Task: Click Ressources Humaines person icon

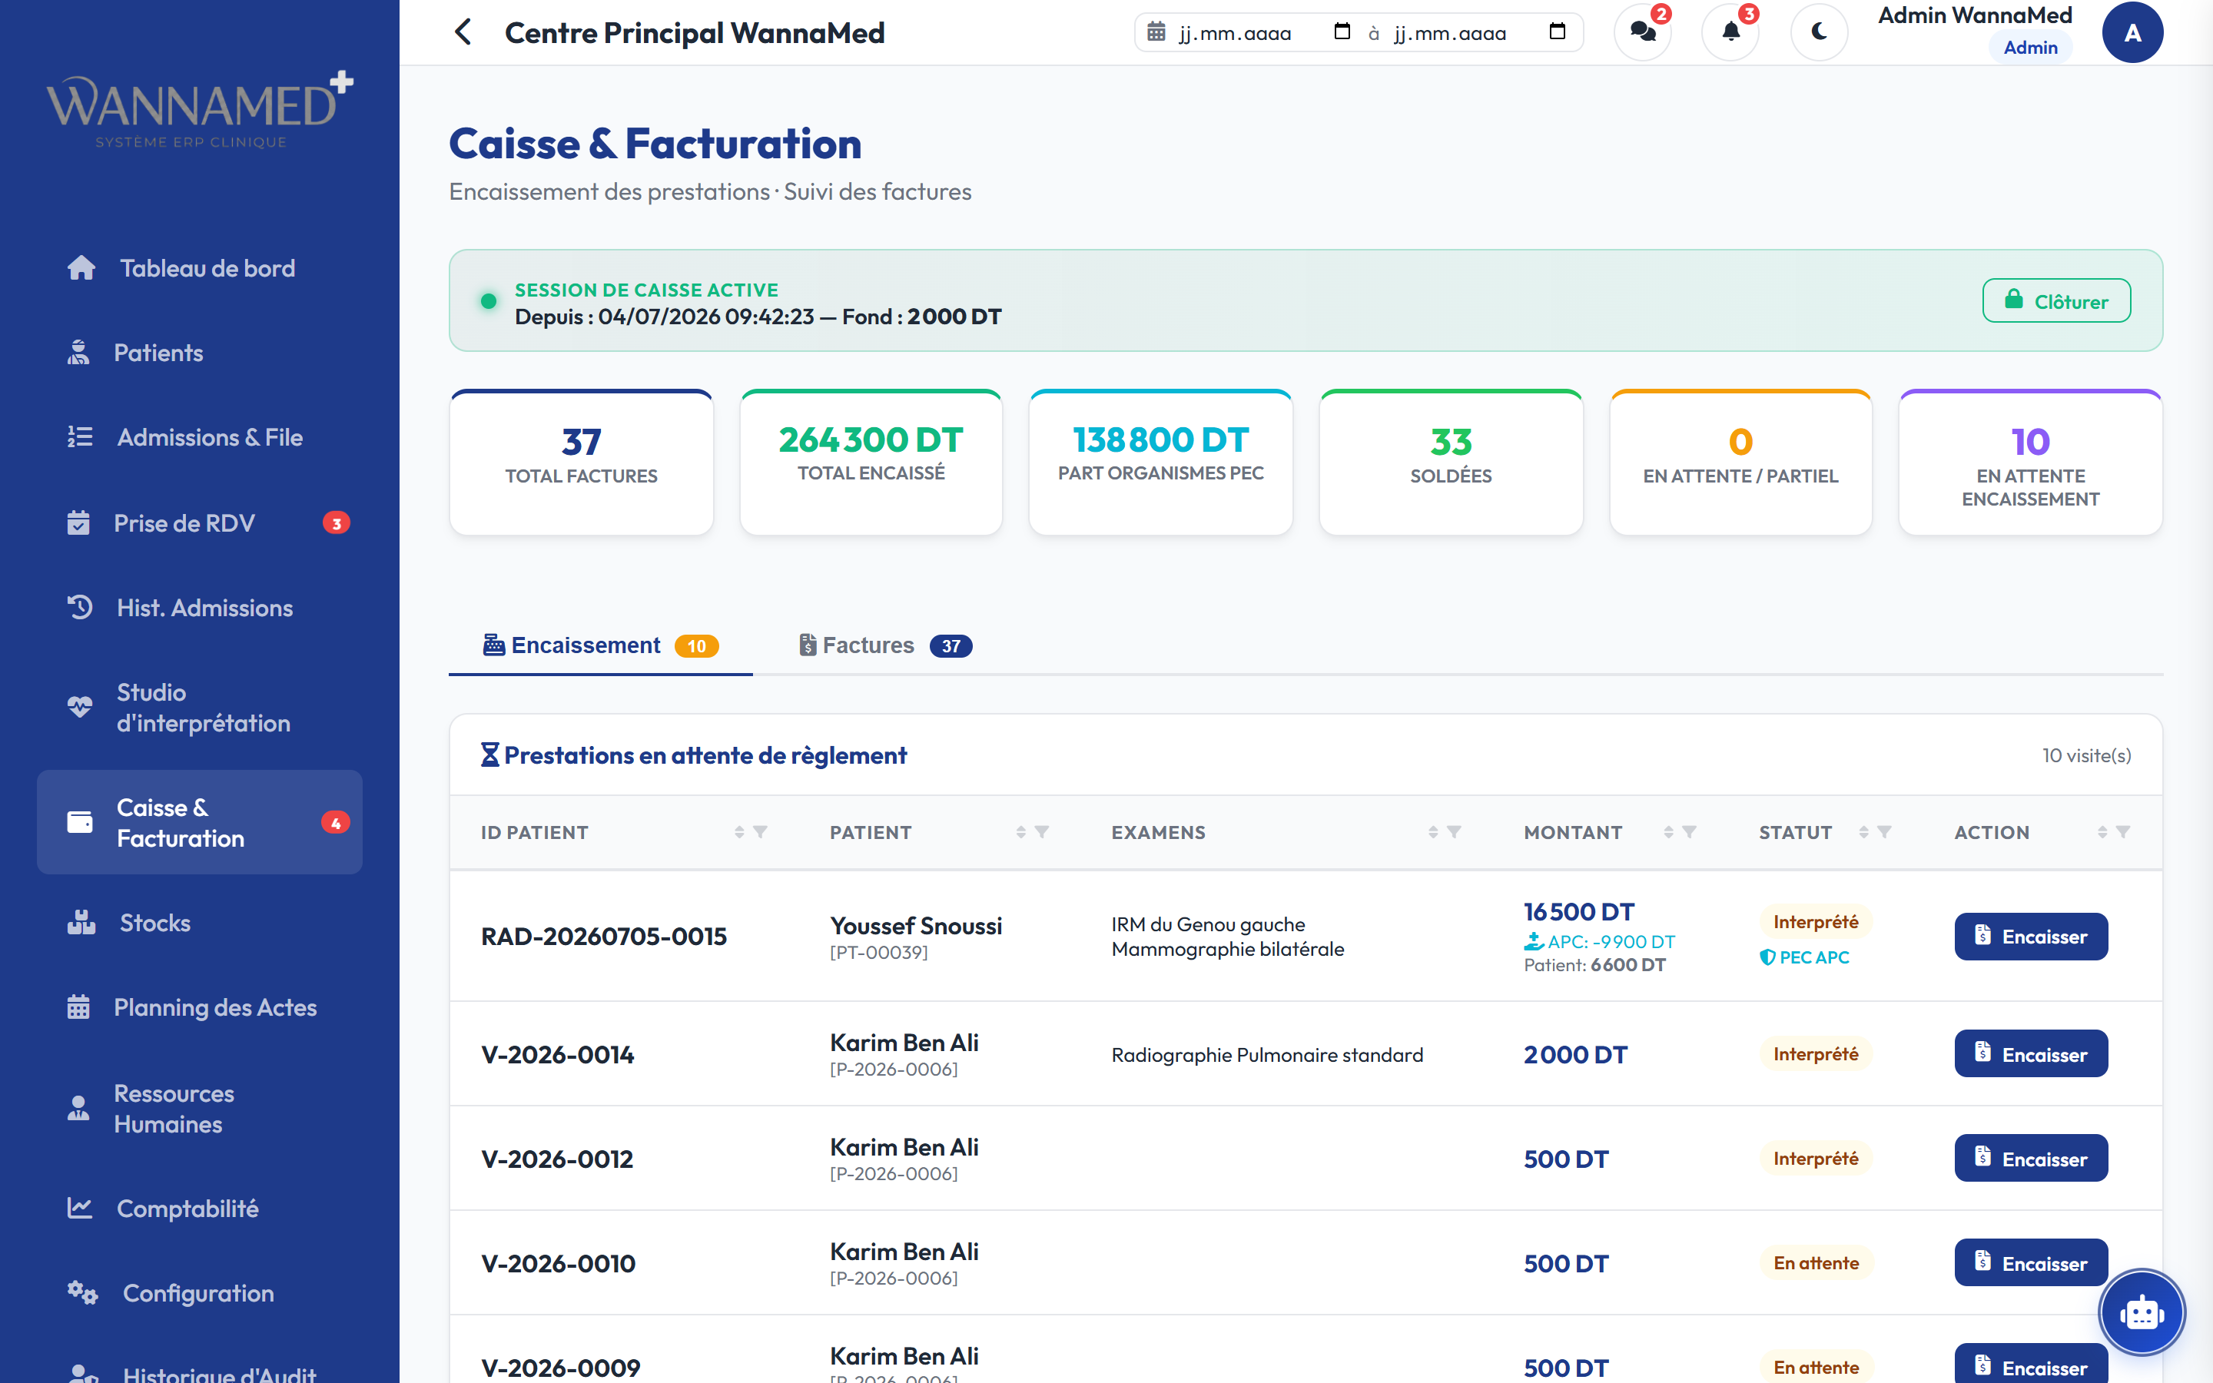Action: click(78, 1108)
